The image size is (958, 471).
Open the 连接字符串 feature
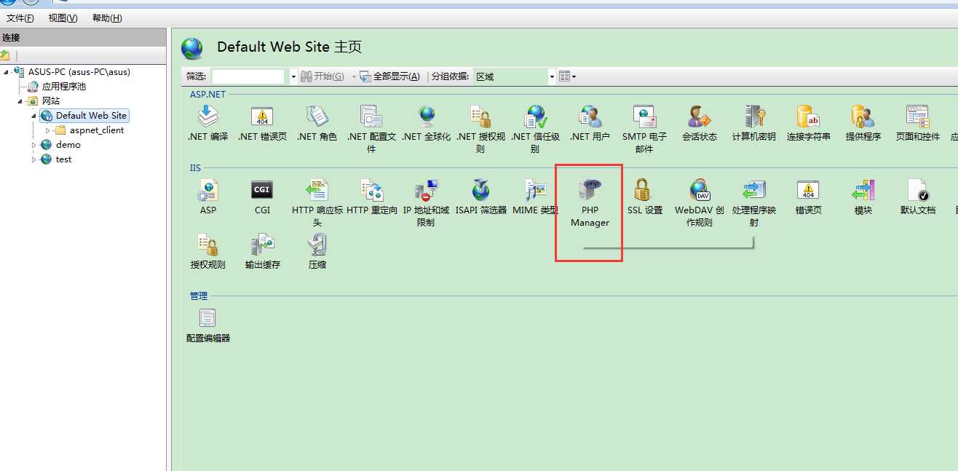(809, 123)
